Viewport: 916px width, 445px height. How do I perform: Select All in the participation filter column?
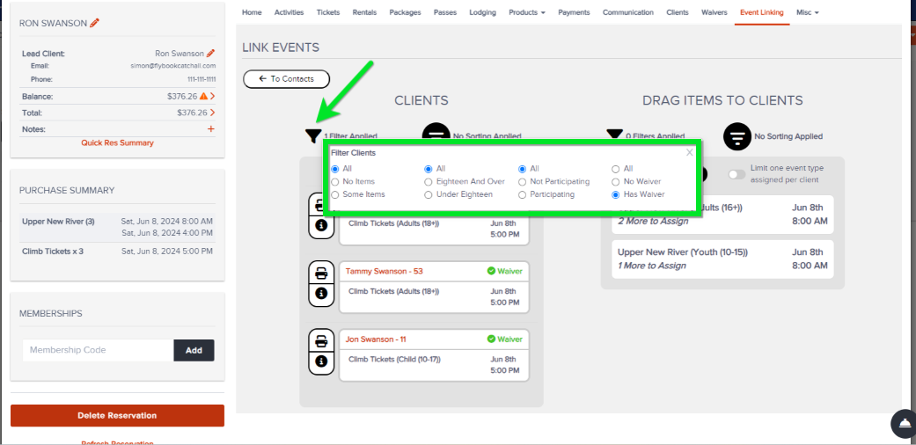[523, 169]
